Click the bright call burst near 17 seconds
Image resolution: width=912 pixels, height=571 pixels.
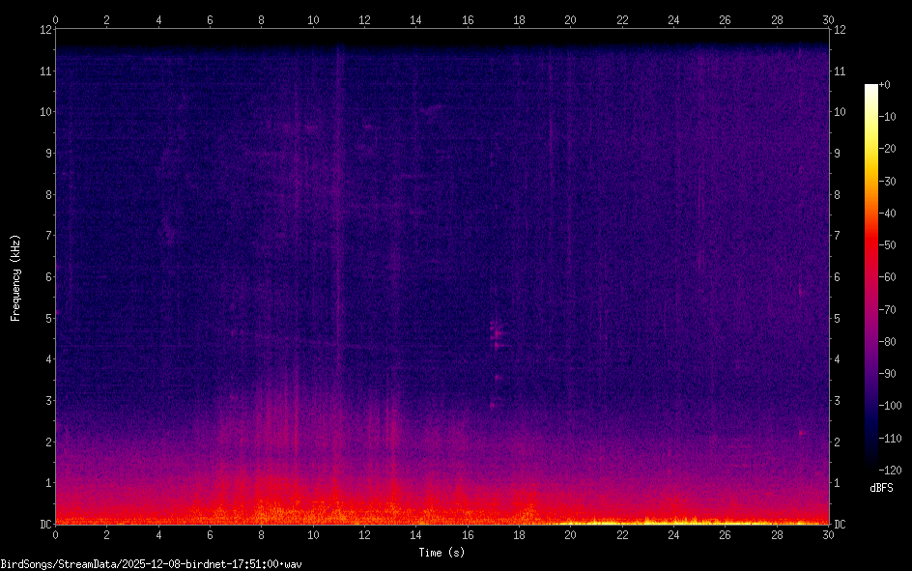498,334
